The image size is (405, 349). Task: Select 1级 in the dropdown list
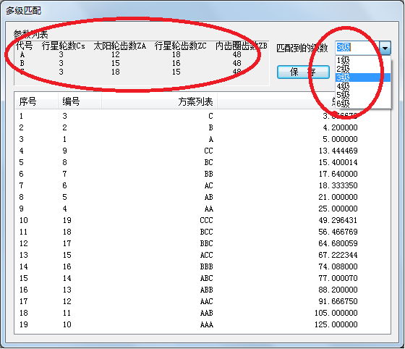(x=363, y=60)
